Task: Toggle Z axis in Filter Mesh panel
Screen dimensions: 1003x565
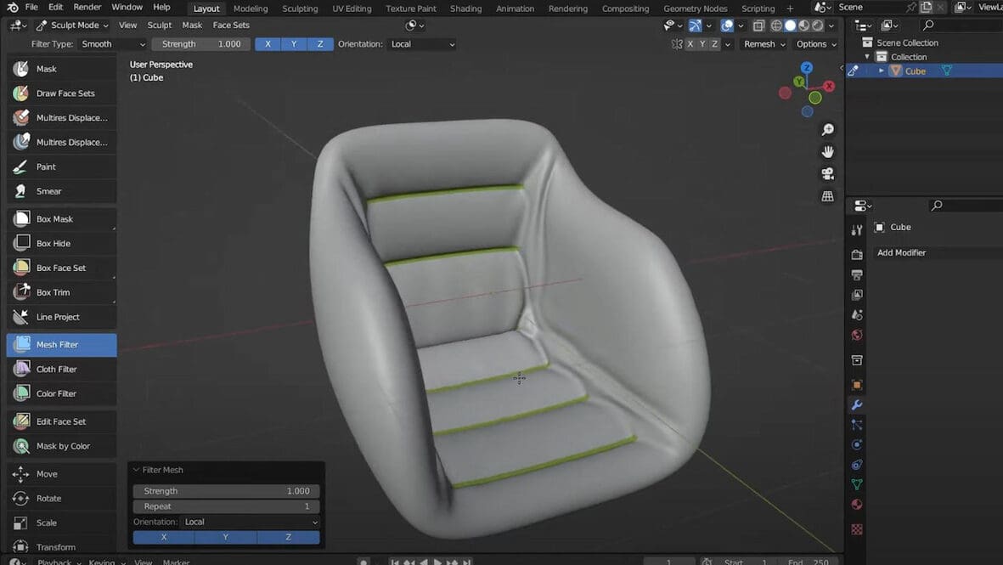Action: coord(288,538)
